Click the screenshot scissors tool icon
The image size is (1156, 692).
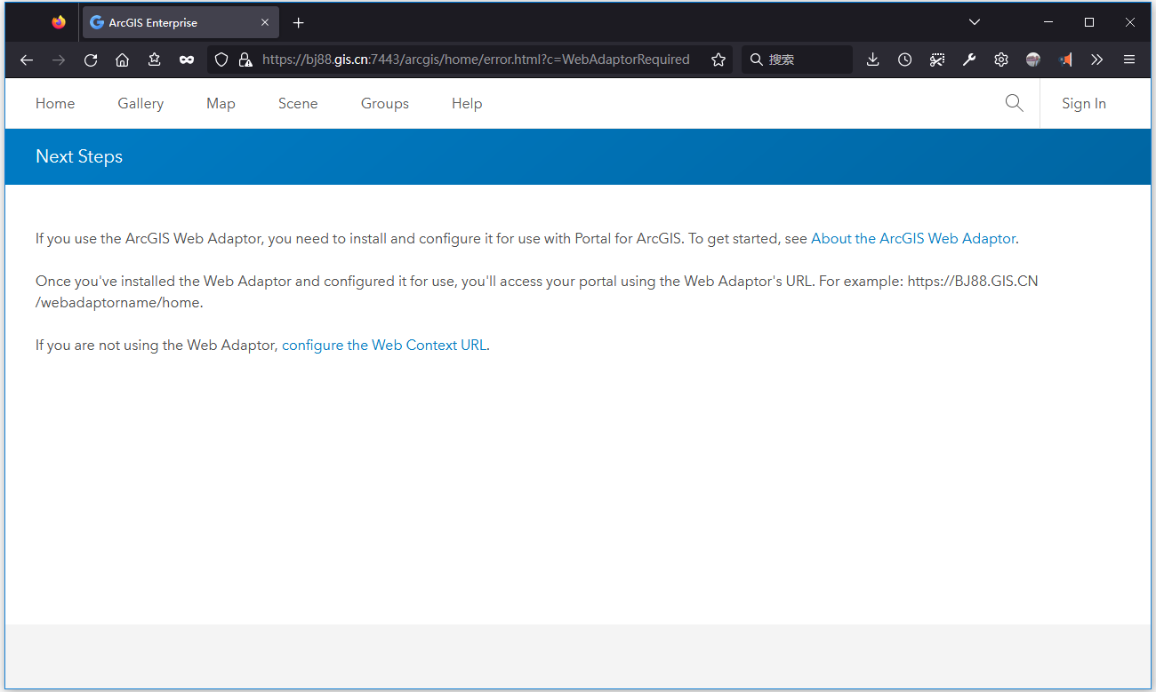tap(937, 60)
